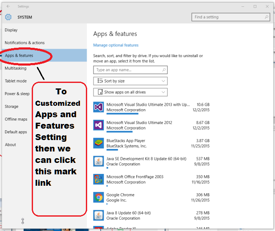Click the Find a setting search field
This screenshot has width=275, height=231.
(231, 17)
